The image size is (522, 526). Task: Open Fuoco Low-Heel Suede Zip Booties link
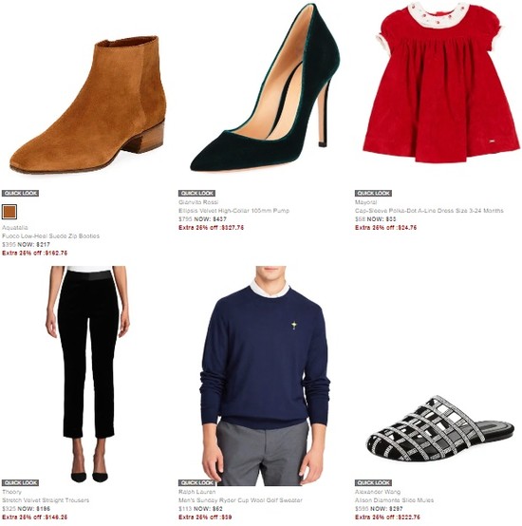click(50, 235)
